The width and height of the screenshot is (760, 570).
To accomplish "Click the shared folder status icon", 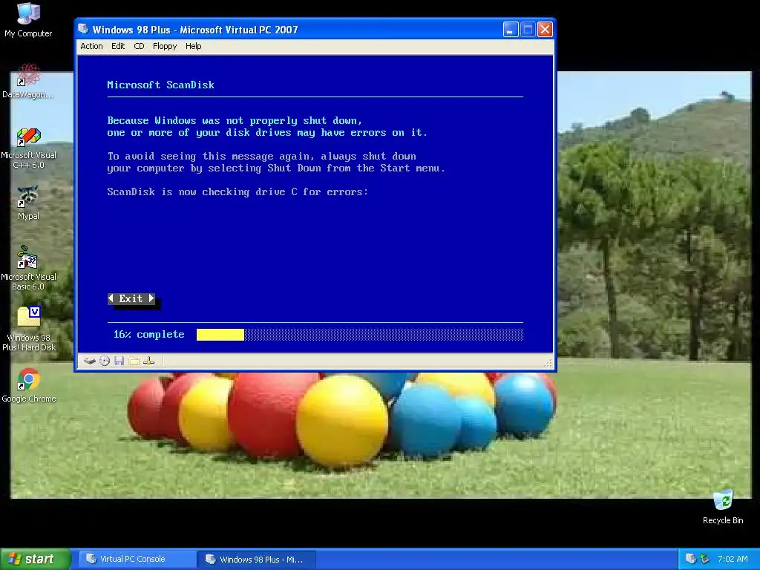I will tap(134, 361).
